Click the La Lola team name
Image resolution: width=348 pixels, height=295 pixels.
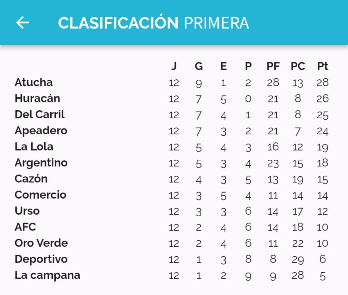click(34, 146)
